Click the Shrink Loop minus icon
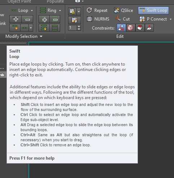174x178 pixels. click(27, 19)
